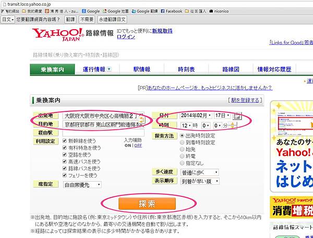Open the 12 時 hour dropdown
This screenshot has height=238, width=313.
click(186, 126)
